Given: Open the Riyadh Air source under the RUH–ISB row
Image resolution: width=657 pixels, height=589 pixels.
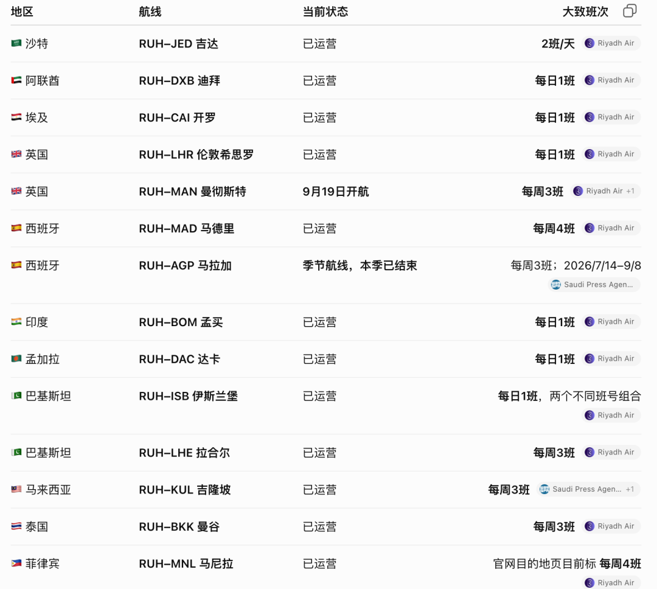Looking at the screenshot, I should (611, 415).
